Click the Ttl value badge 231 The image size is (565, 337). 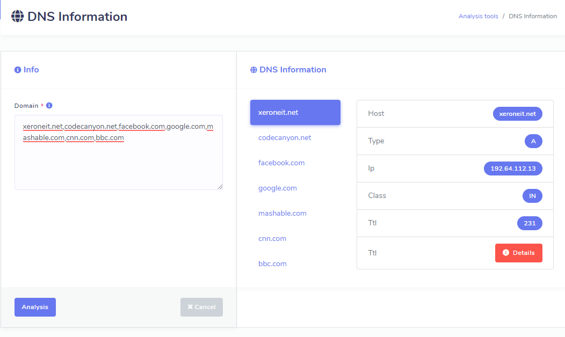point(530,223)
